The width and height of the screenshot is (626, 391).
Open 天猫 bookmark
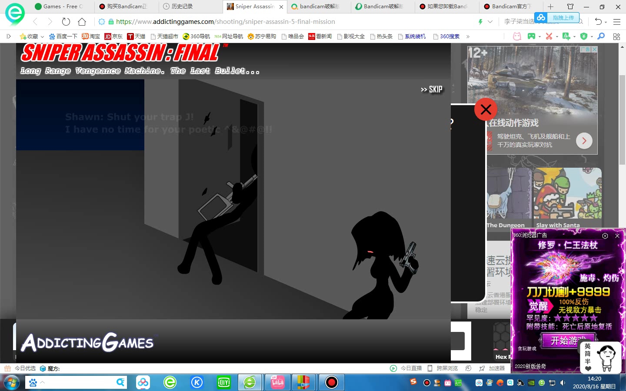click(136, 36)
